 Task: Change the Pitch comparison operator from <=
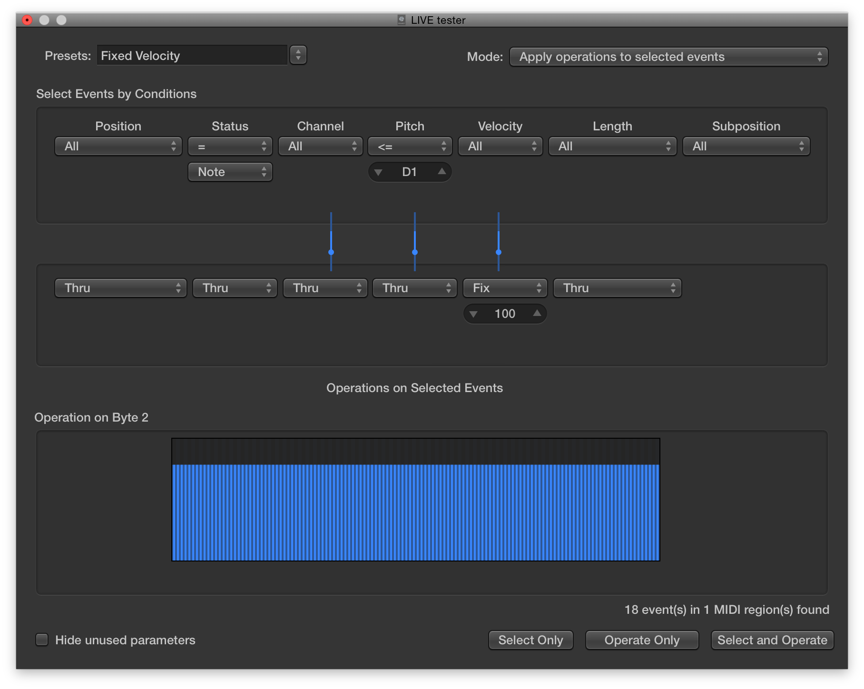pyautogui.click(x=409, y=146)
